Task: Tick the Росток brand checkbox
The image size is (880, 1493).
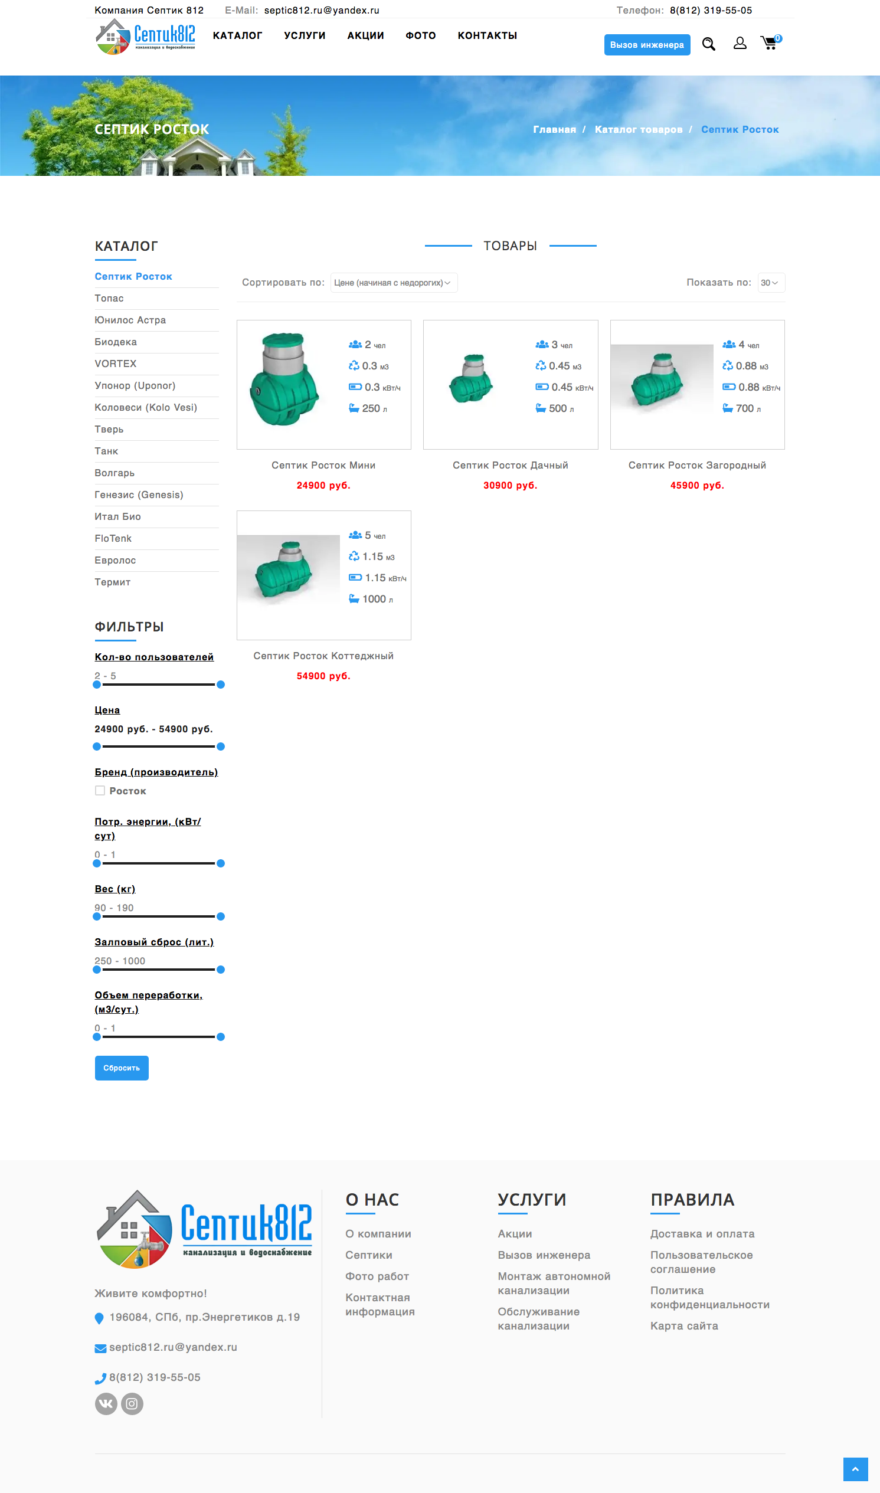Action: [x=100, y=790]
